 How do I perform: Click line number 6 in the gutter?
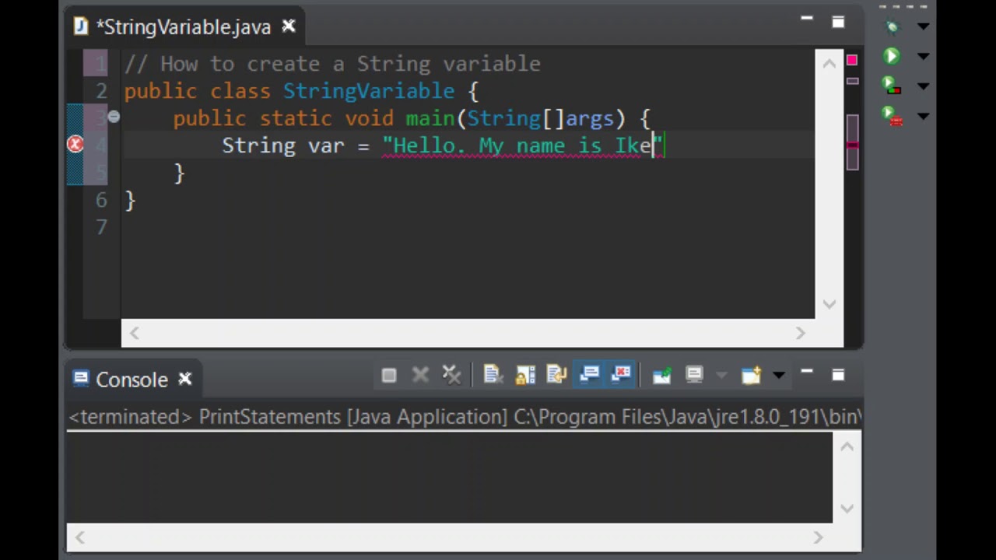[x=102, y=200]
